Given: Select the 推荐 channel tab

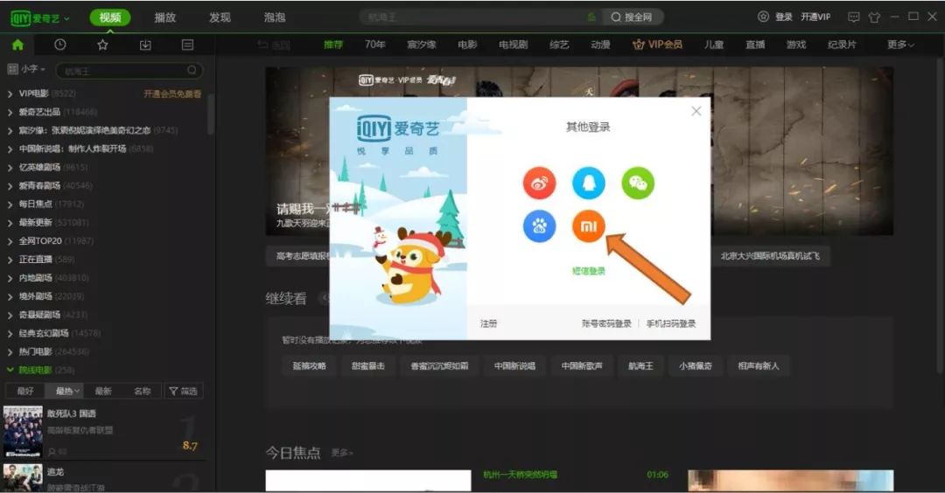Looking at the screenshot, I should coord(333,45).
